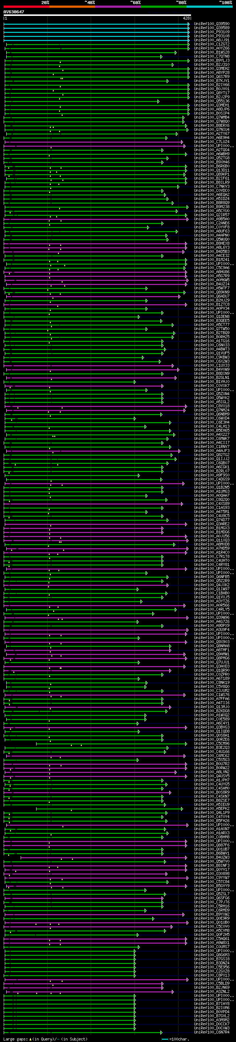Select the UniRef100_B8HEX8 label
The width and height of the screenshot is (236, 1042).
pyautogui.click(x=212, y=244)
